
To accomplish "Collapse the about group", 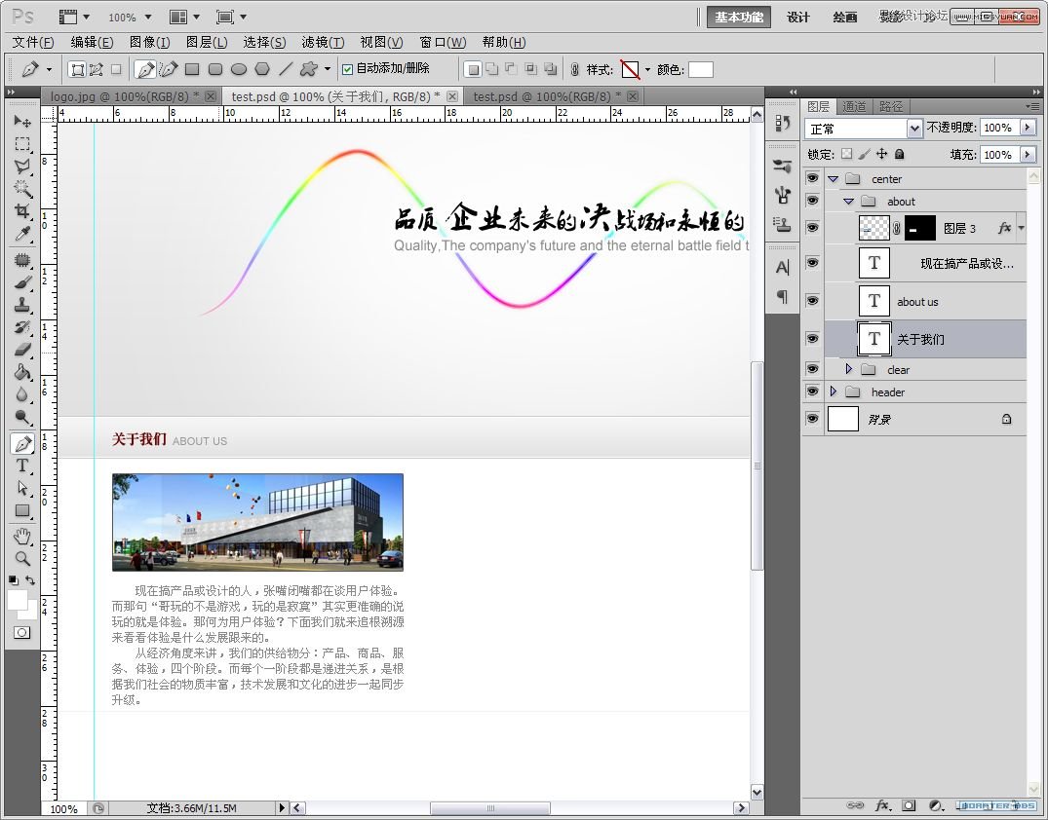I will pyautogui.click(x=849, y=201).
